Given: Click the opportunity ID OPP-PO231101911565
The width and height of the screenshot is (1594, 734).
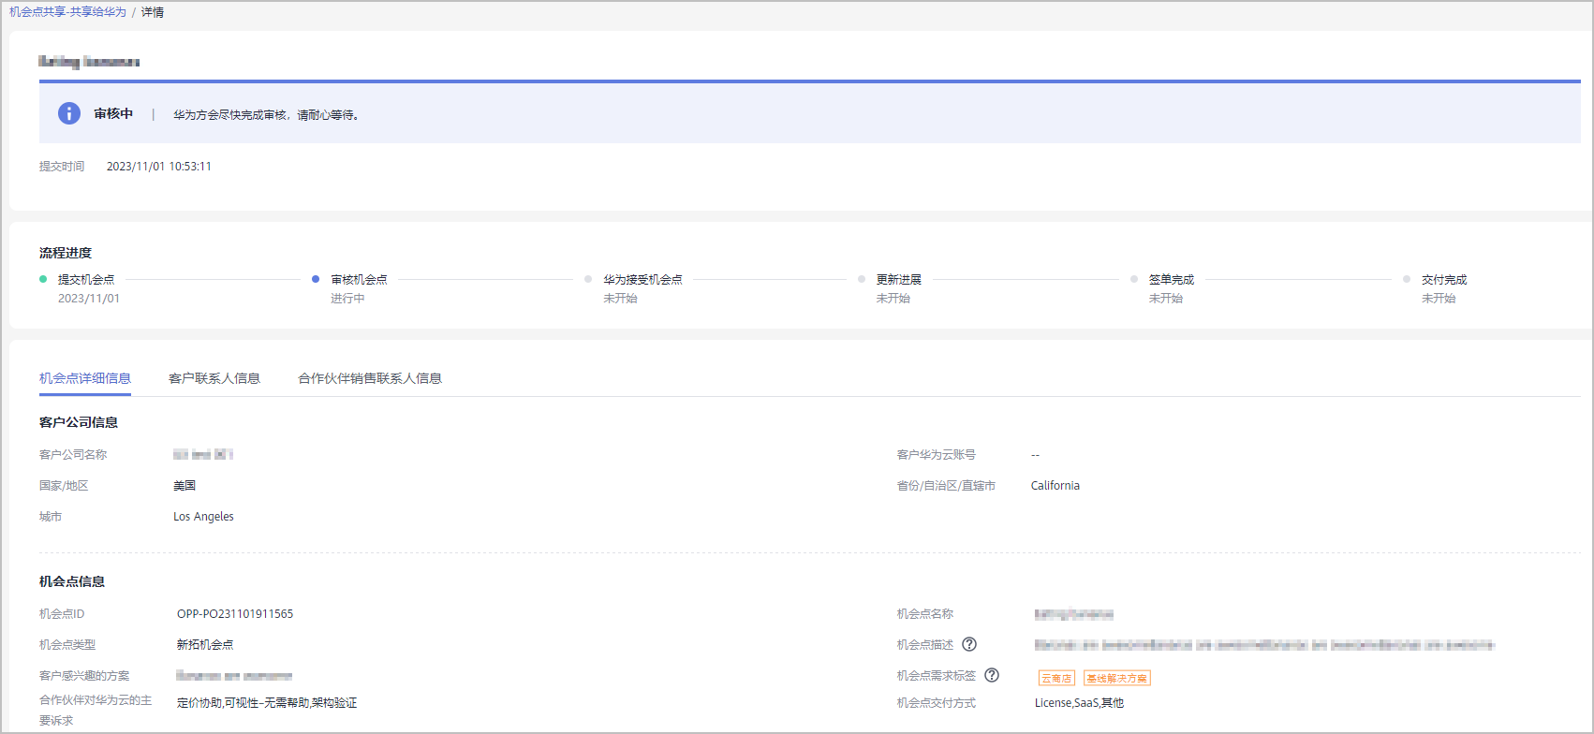Looking at the screenshot, I should 235,614.
